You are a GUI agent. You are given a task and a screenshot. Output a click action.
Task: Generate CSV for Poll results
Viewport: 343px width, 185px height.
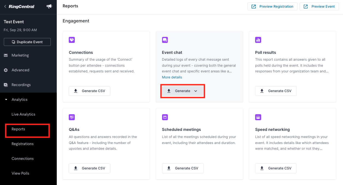point(276,91)
